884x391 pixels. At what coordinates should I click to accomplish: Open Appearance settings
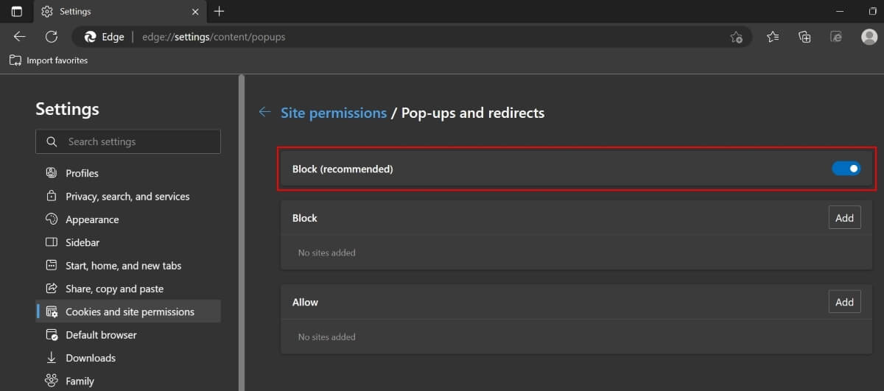[92, 219]
